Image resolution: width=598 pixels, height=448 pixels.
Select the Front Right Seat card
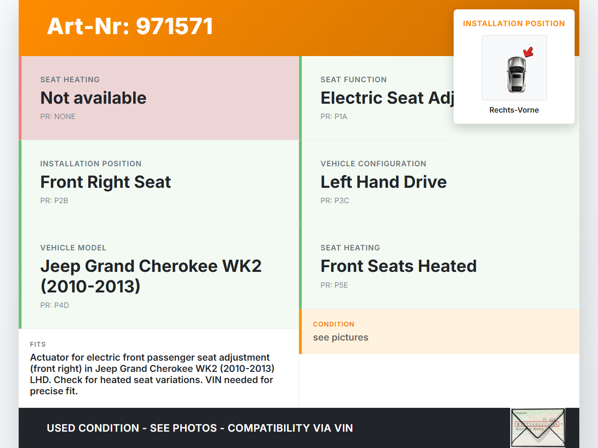tap(160, 182)
